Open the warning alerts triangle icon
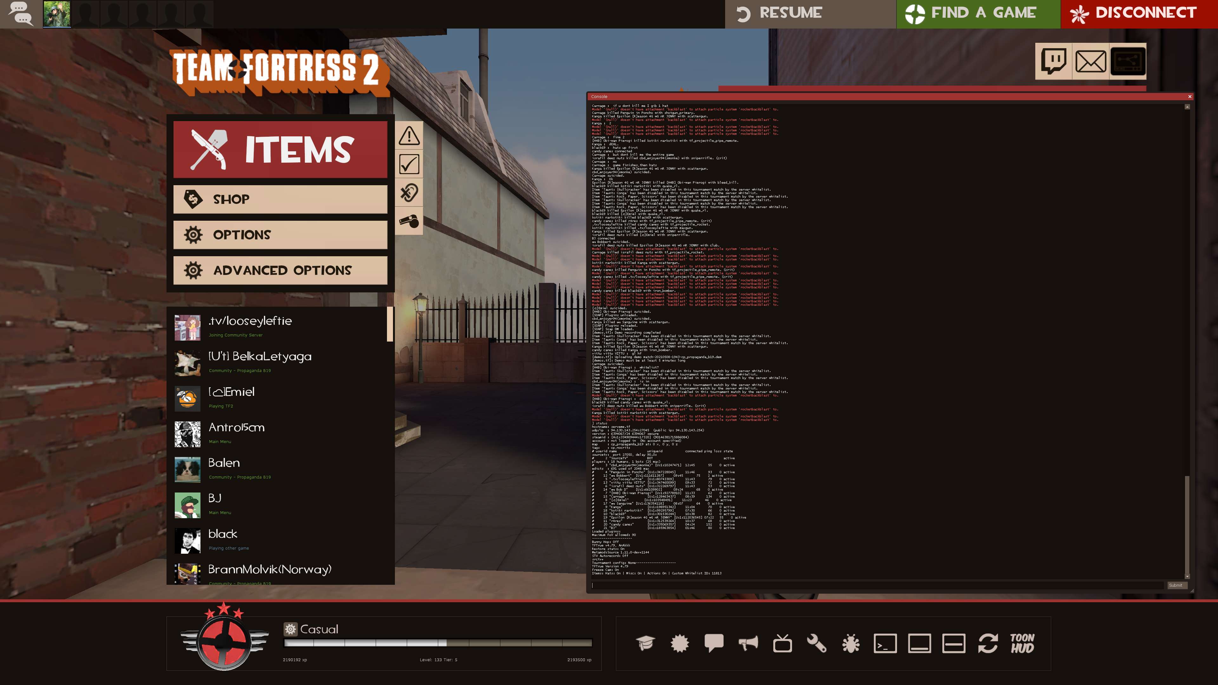 tap(409, 136)
